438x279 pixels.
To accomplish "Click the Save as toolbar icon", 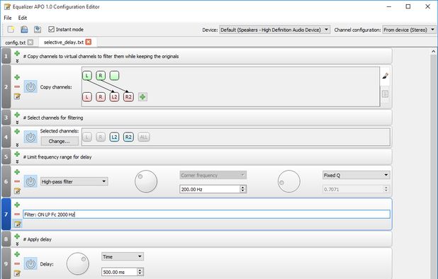I will click(38, 29).
